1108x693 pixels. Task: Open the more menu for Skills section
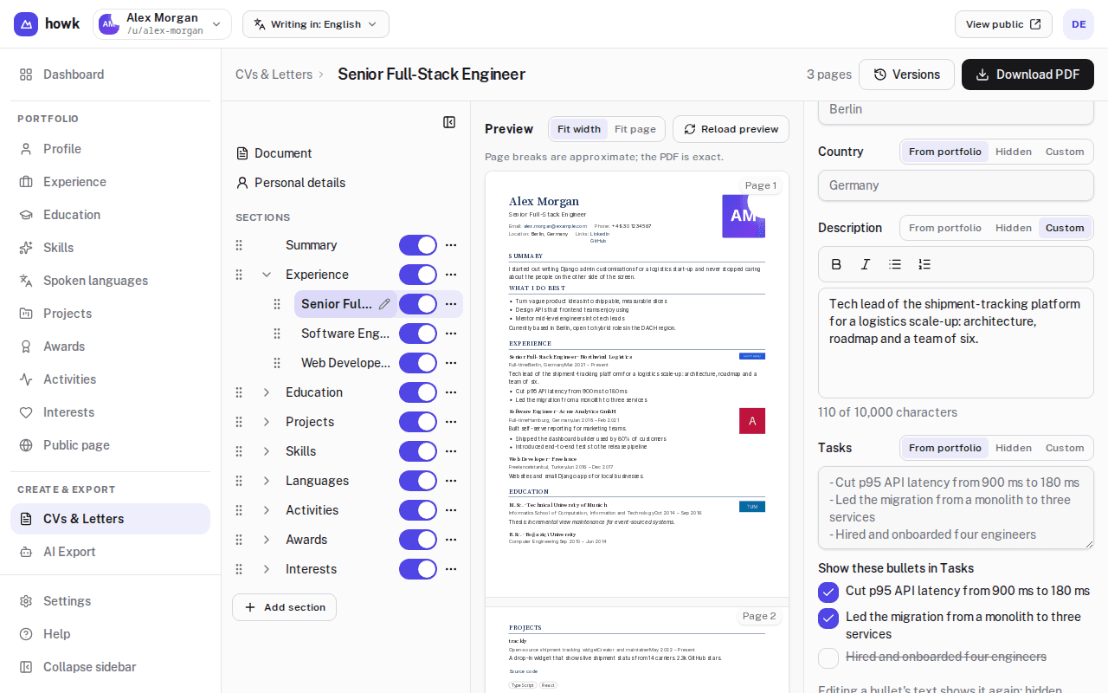[451, 451]
